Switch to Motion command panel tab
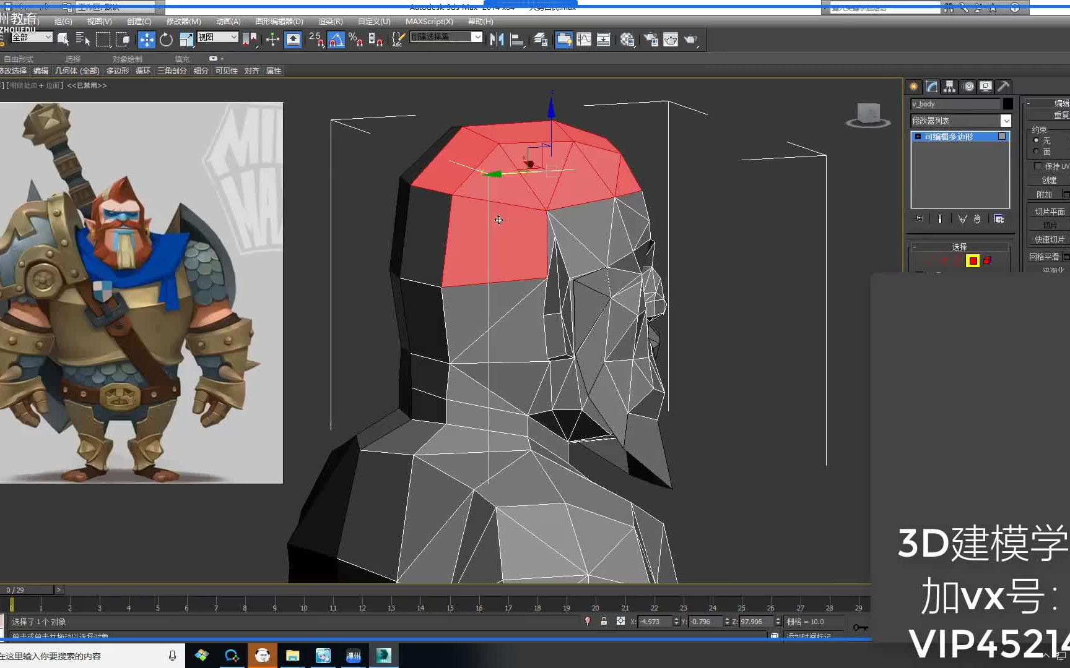The width and height of the screenshot is (1070, 668). (968, 87)
